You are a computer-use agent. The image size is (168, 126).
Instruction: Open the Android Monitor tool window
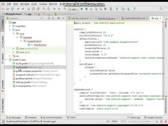tap(51, 118)
